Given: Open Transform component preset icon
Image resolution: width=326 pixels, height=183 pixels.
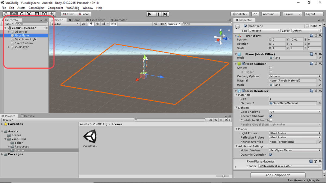Looking at the screenshot, I should (x=316, y=36).
